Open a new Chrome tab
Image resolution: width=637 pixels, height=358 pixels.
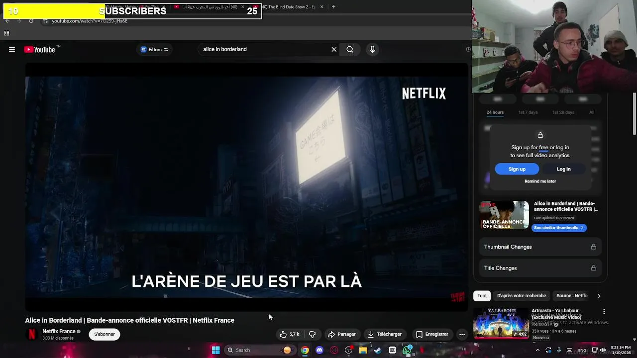tap(333, 7)
